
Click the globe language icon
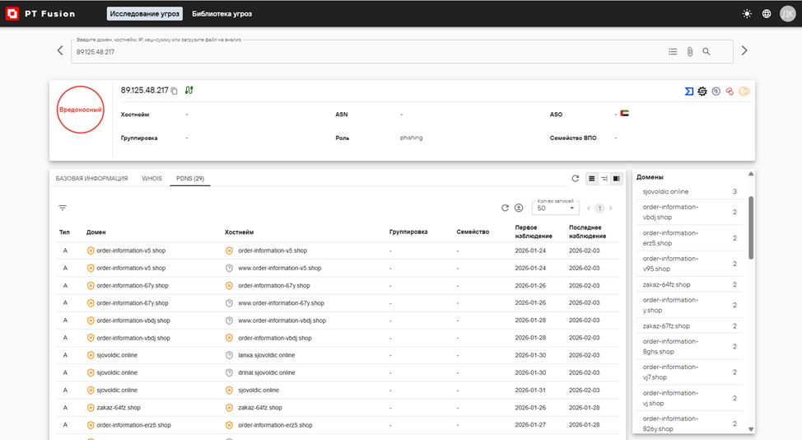[767, 14]
